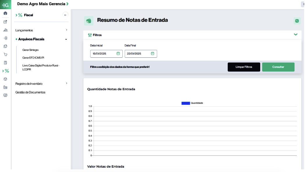Select Gerar EFD ICMS IPI item
This screenshot has height=172, width=305.
coord(33,58)
